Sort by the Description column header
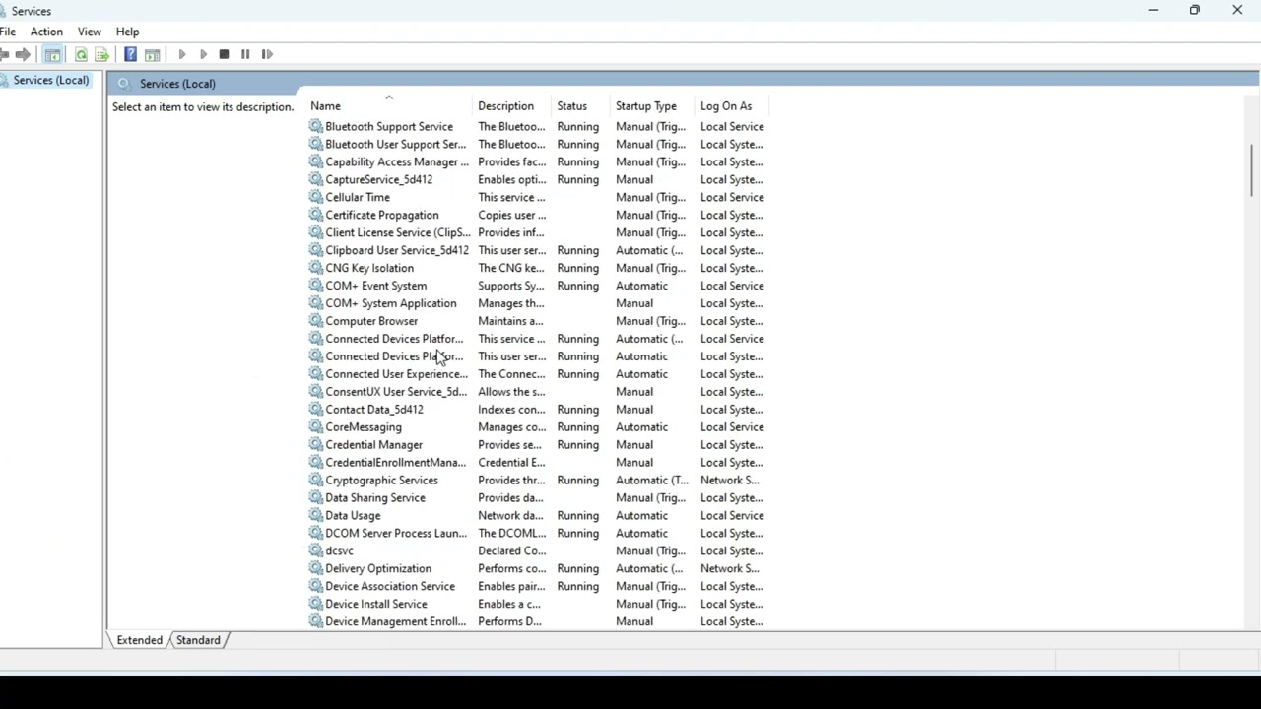 pos(512,106)
